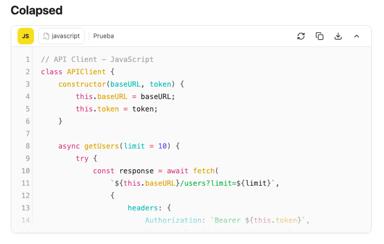
Task: Click line number 3
Action: [x=28, y=84]
